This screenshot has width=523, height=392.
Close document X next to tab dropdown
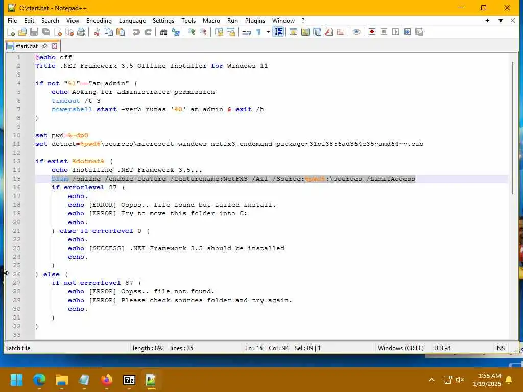point(513,20)
